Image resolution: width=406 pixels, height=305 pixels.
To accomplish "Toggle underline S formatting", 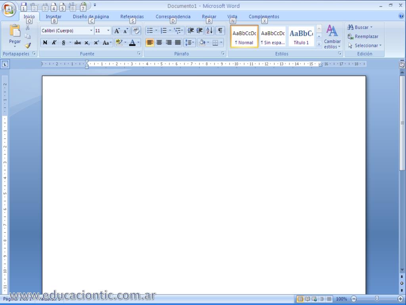I will click(x=63, y=42).
